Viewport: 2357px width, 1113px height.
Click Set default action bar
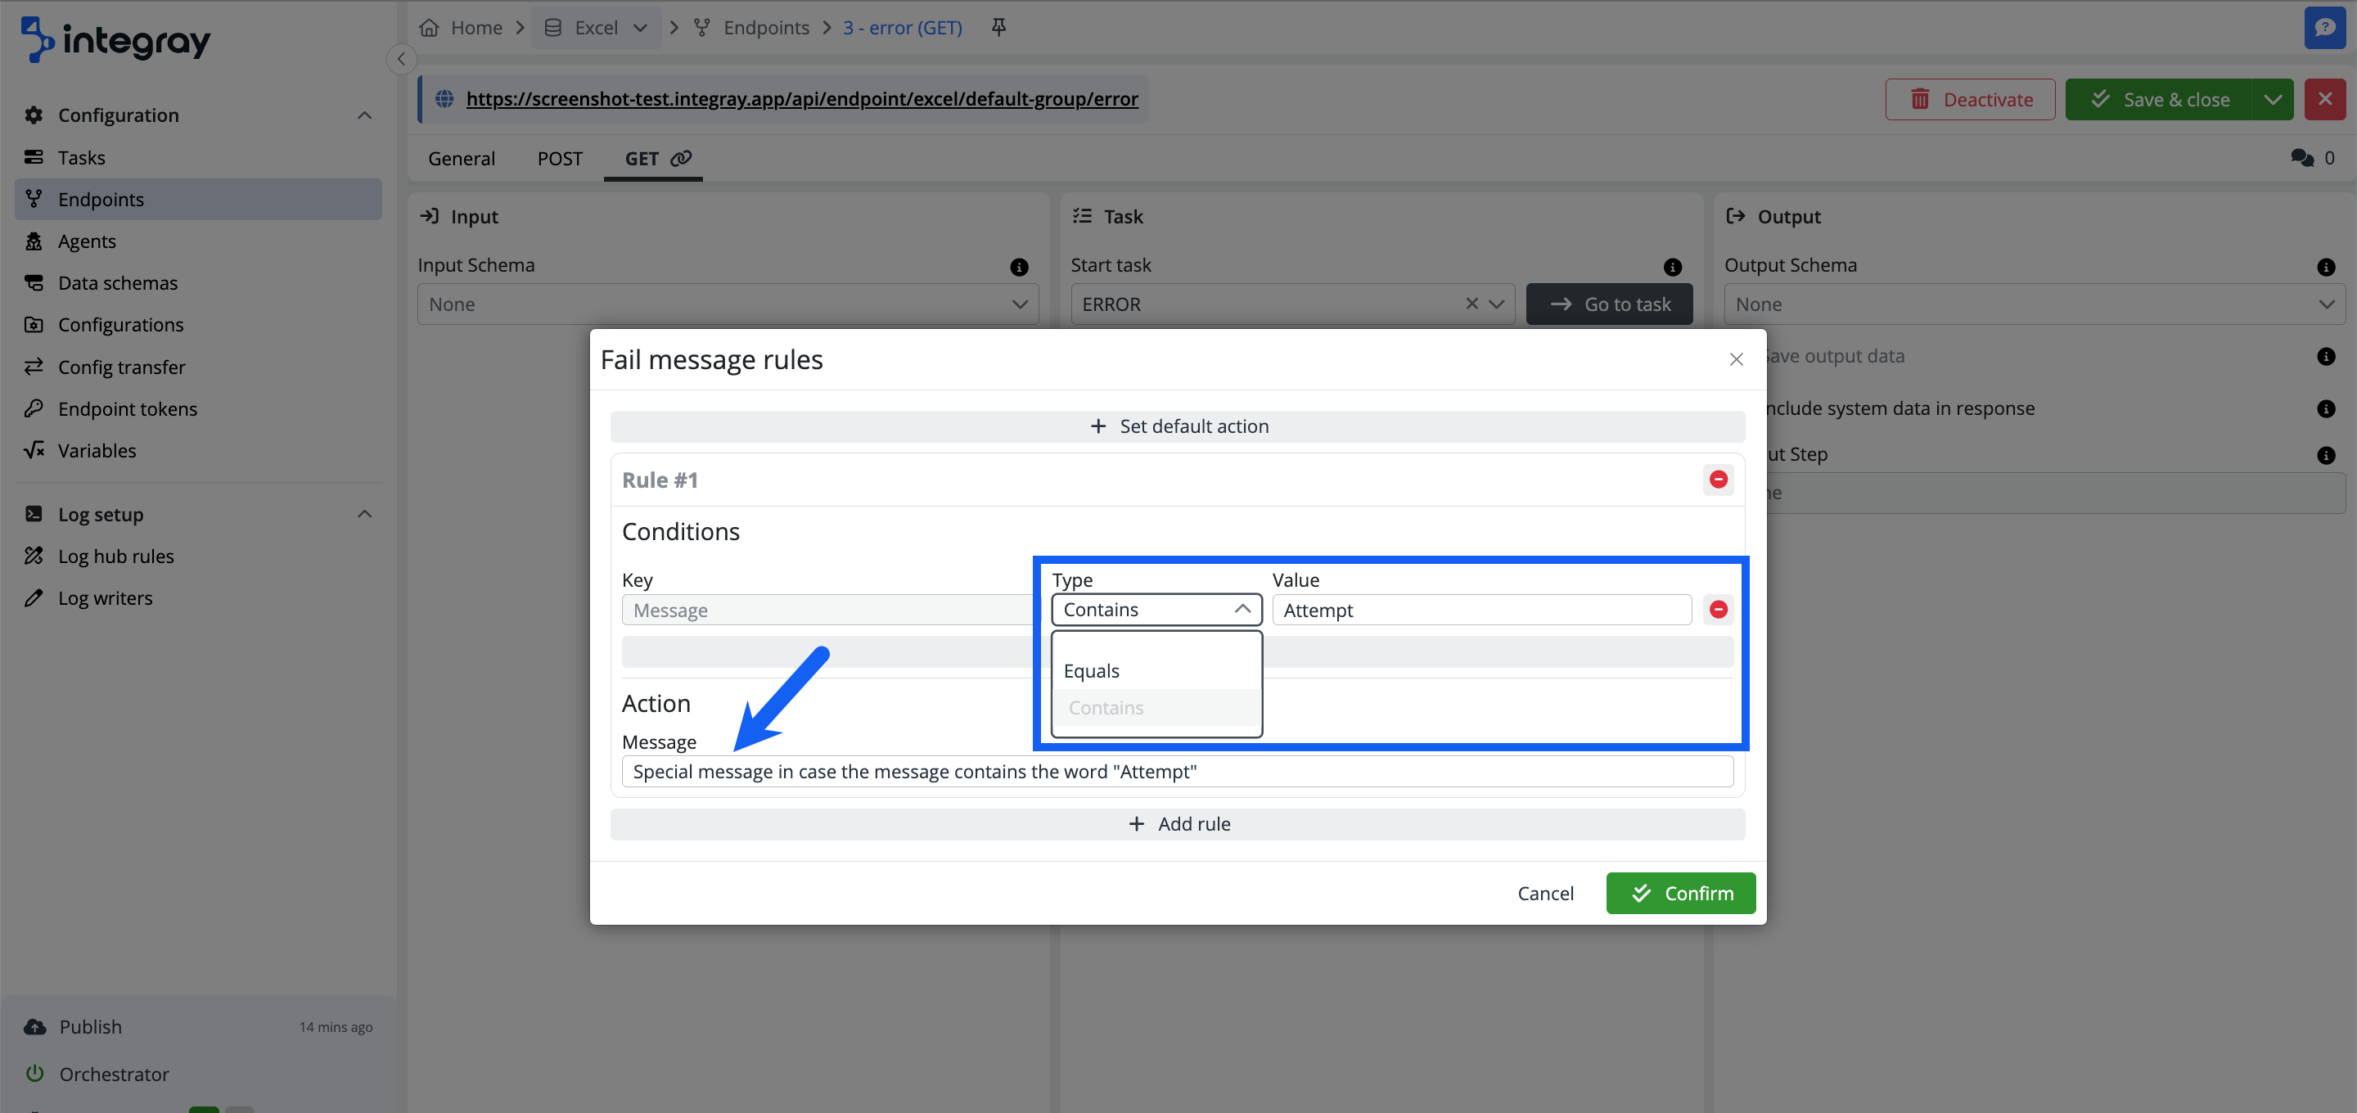point(1177,426)
